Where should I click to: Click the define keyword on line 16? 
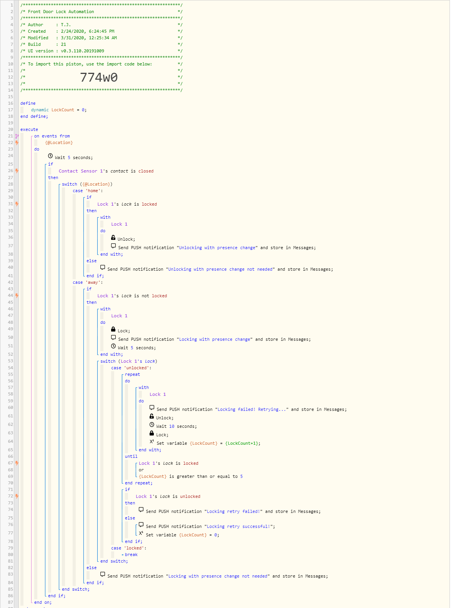(x=28, y=103)
